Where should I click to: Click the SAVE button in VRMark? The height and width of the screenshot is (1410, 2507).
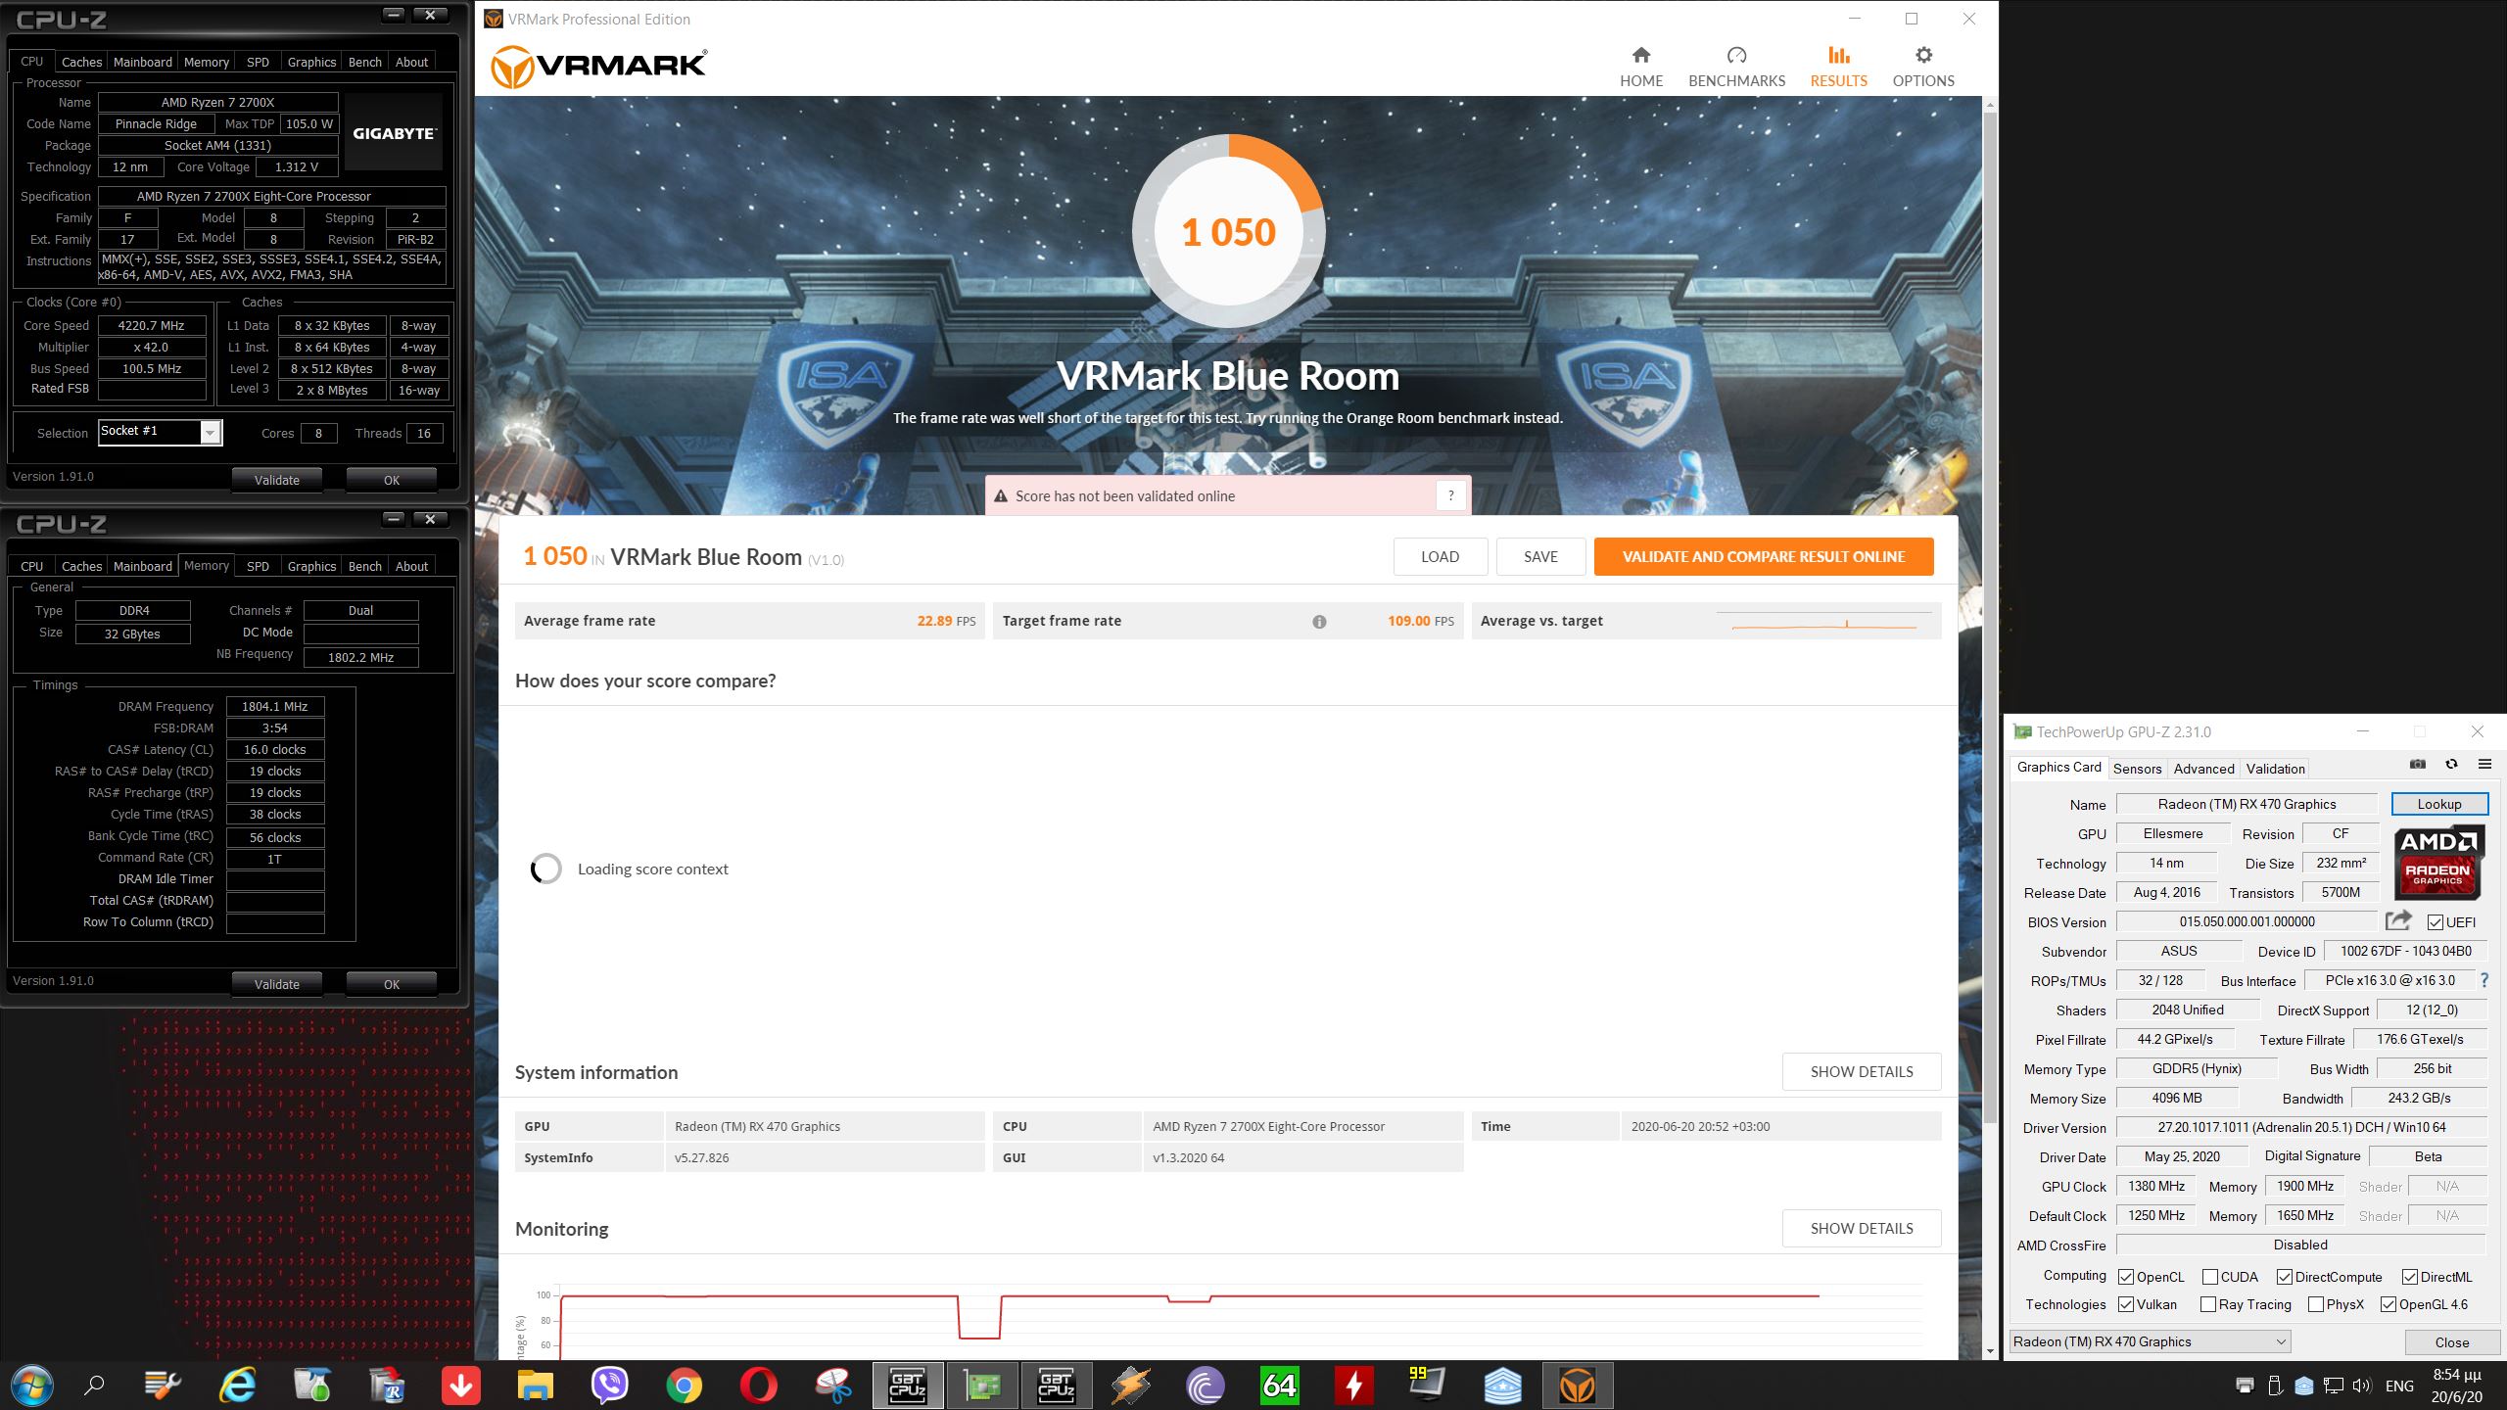tap(1540, 556)
